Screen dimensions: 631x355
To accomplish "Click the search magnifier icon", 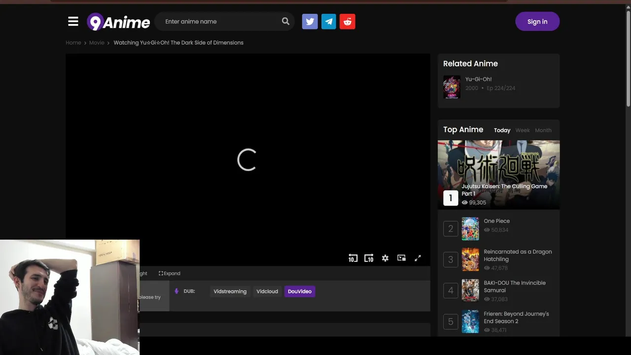I will [285, 21].
